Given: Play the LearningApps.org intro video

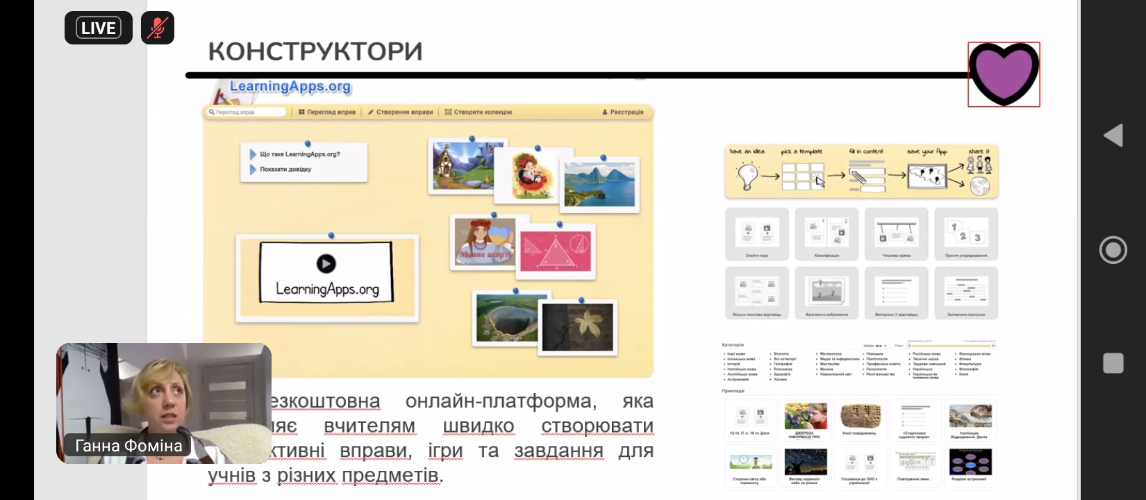Looking at the screenshot, I should point(326,264).
